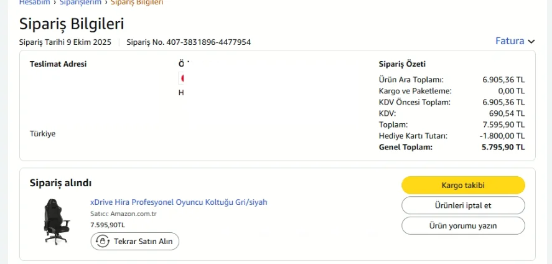Click the red icon beside the delivery address
Screen dimensions: 552x264
pos(182,78)
